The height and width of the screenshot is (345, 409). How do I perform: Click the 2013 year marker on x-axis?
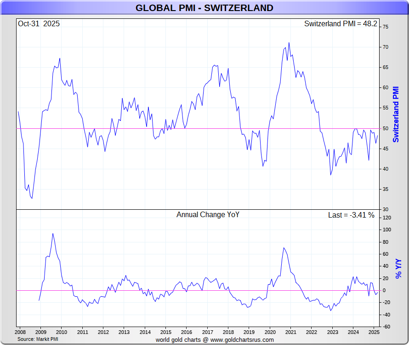tap(124, 332)
